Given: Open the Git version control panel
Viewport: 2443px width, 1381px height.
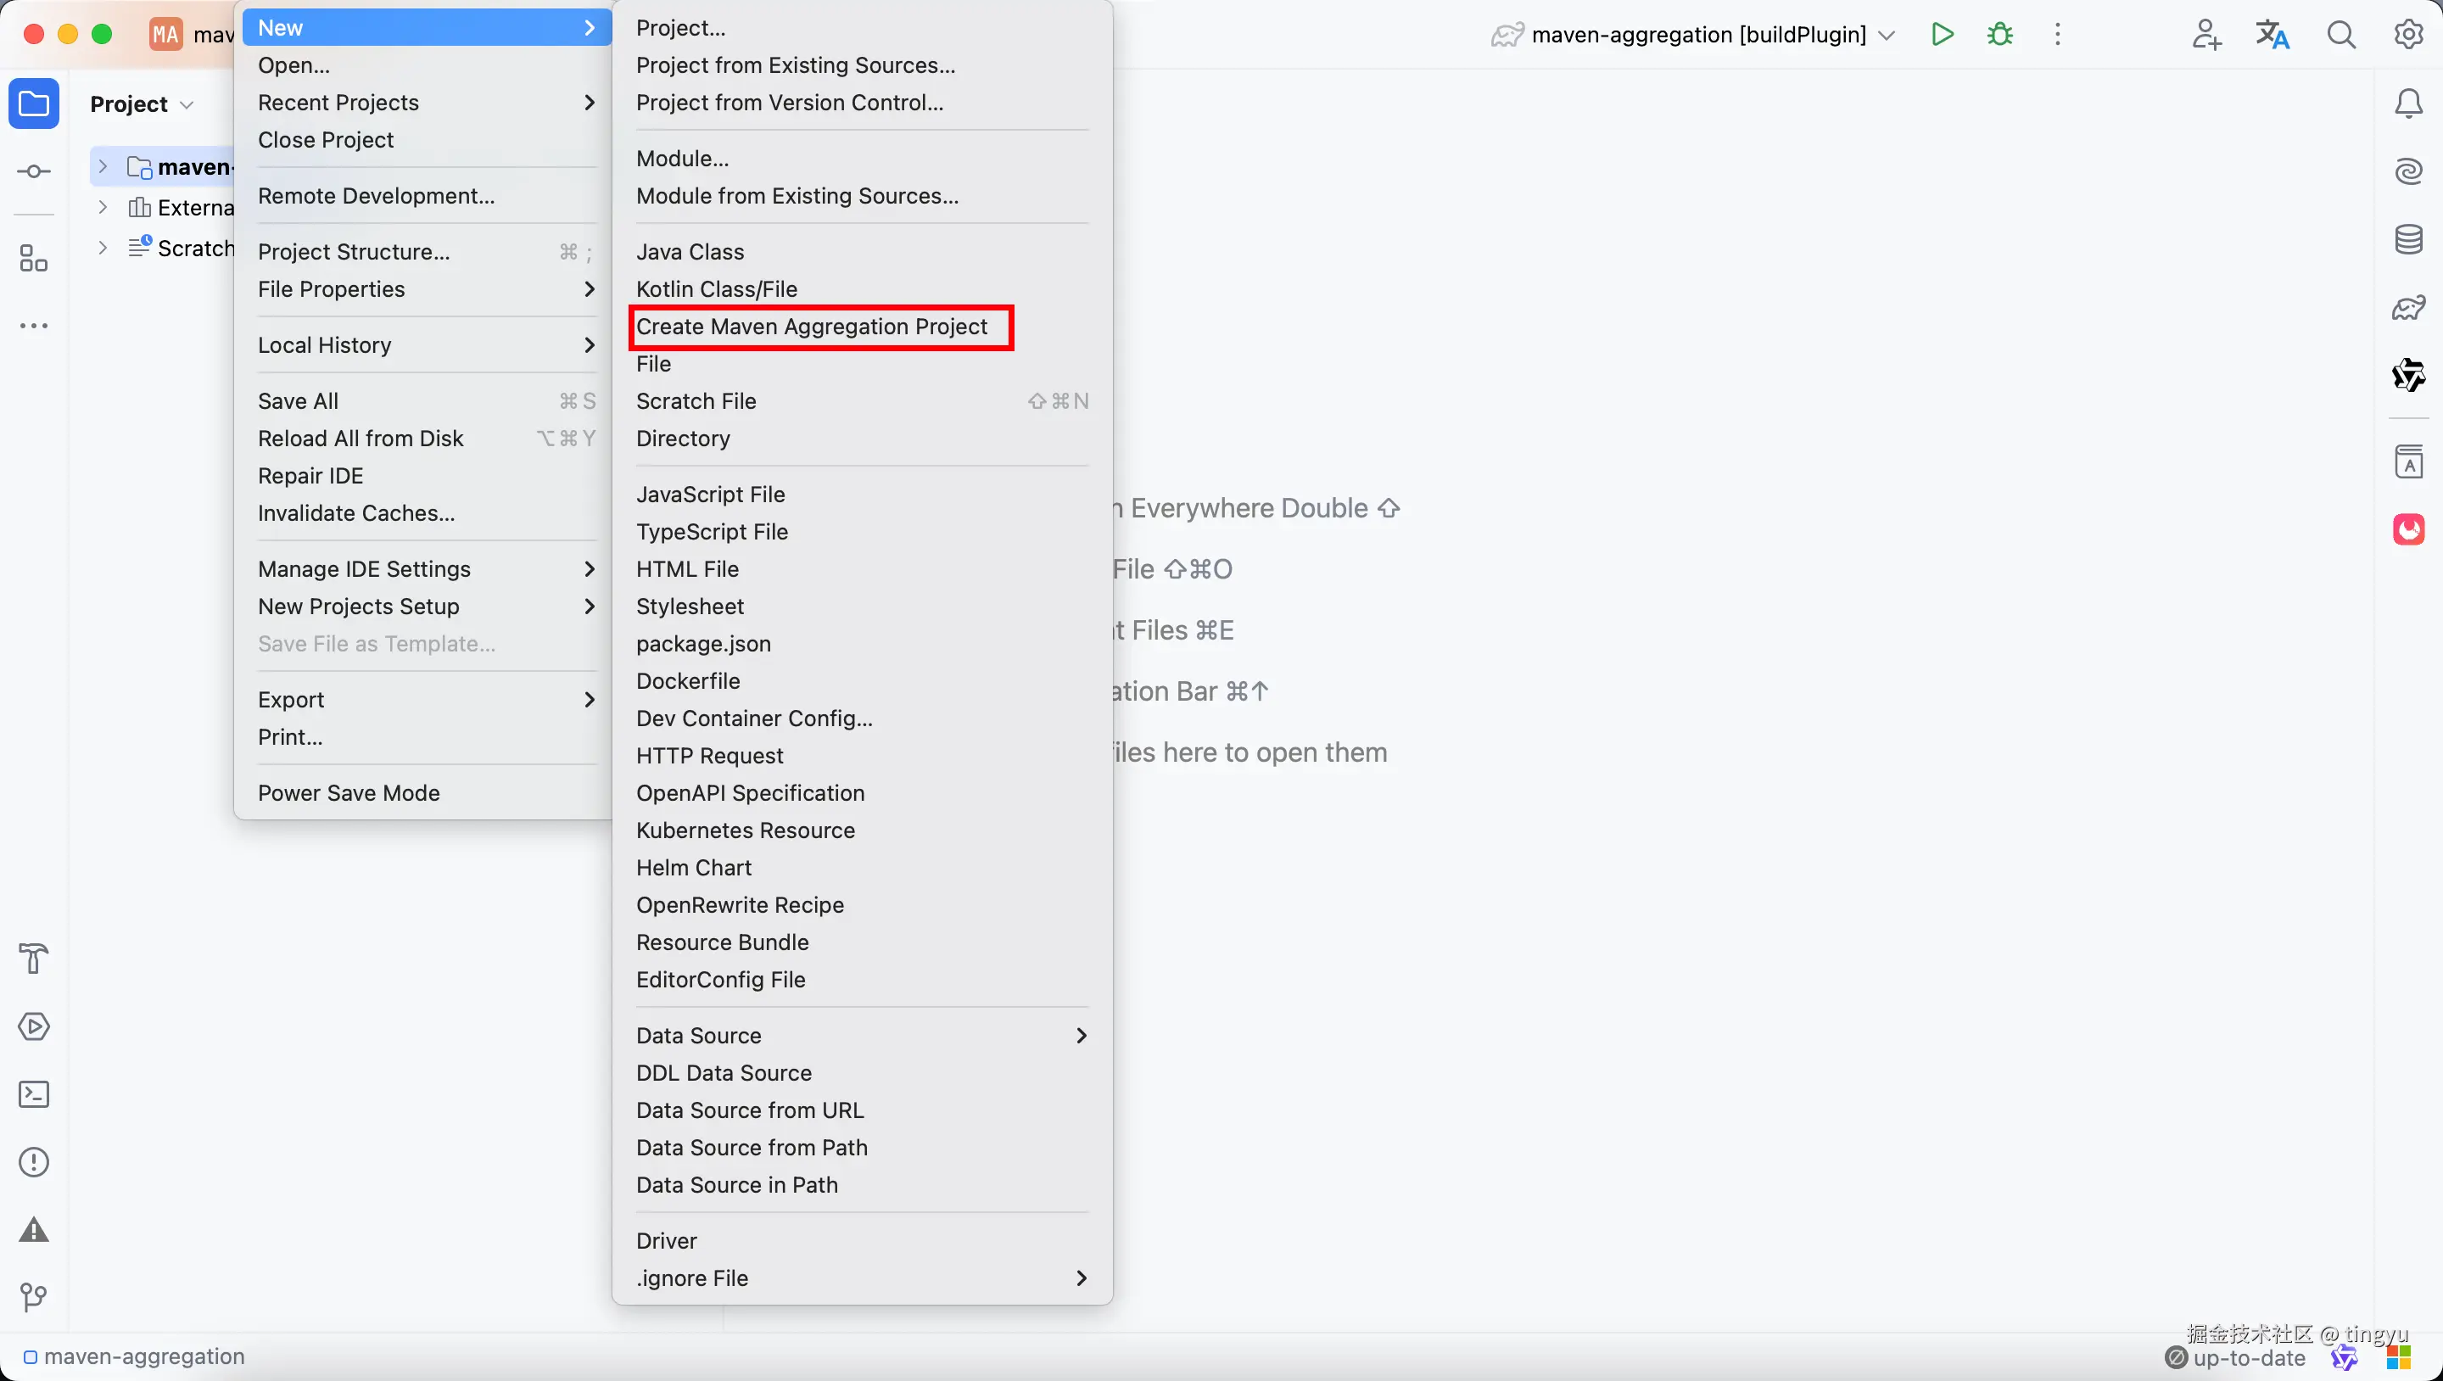Looking at the screenshot, I should point(34,1296).
